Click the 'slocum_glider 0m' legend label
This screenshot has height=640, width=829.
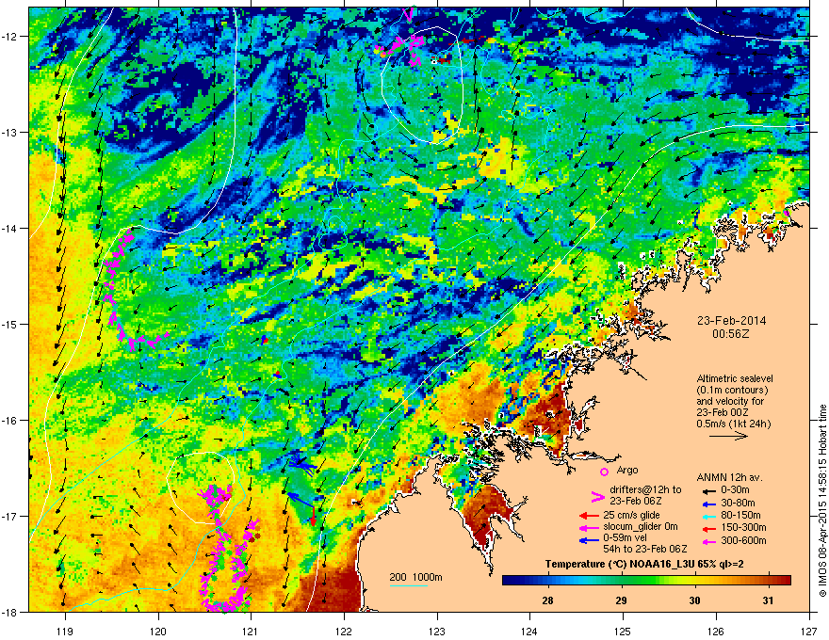click(x=641, y=527)
